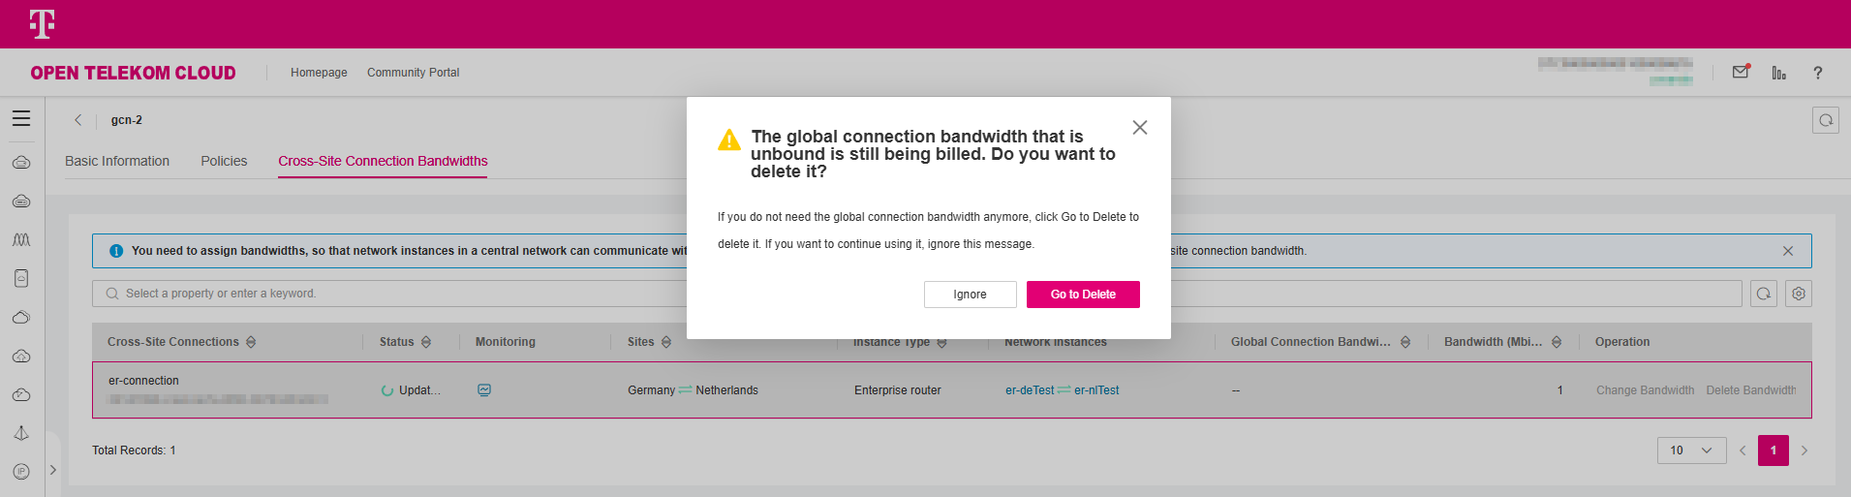This screenshot has height=497, width=1851.
Task: Open the hamburger menu in sidebar
Action: click(x=21, y=118)
